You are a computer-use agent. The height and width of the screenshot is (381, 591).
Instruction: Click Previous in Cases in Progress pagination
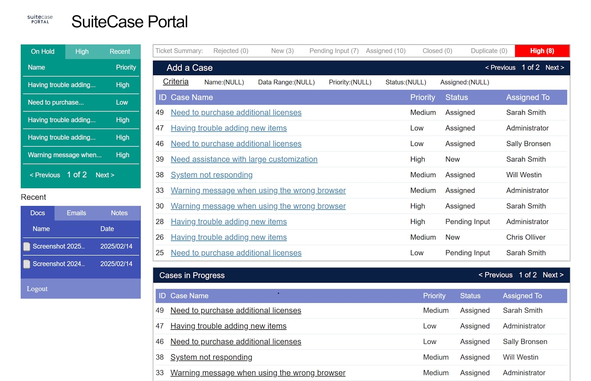point(496,275)
